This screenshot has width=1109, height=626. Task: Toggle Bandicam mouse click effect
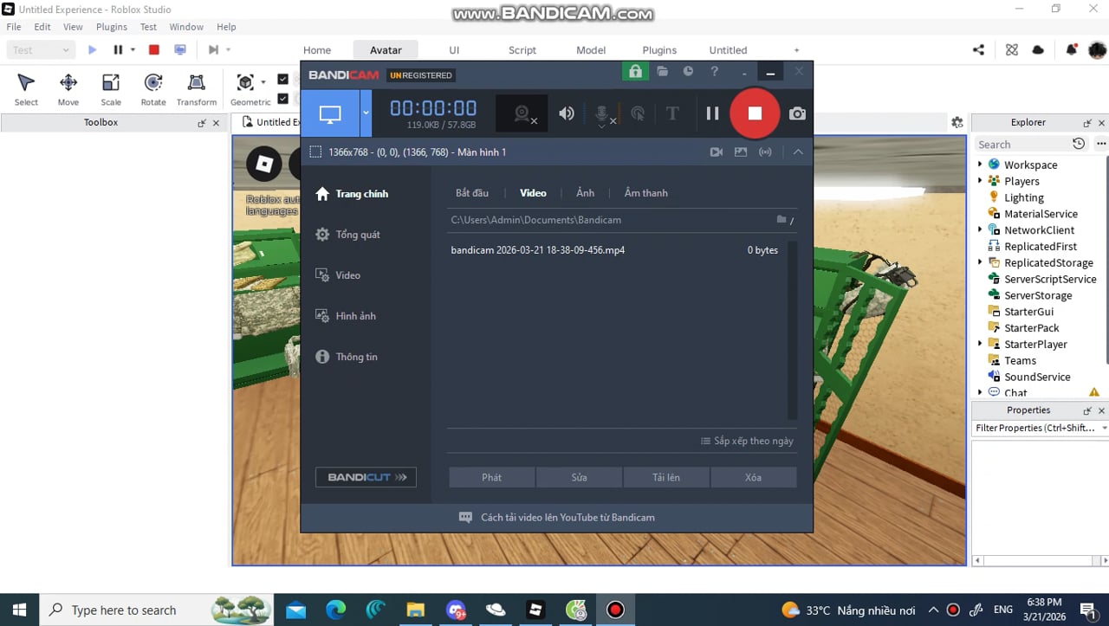(638, 113)
